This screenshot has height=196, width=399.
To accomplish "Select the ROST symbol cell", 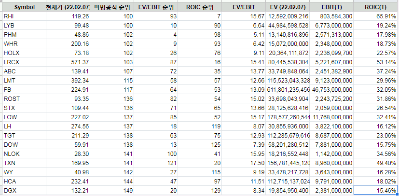I will click(x=24, y=99).
